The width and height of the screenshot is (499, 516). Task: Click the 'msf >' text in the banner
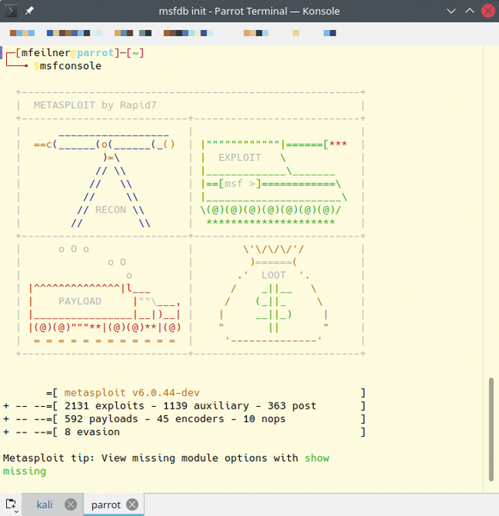240,183
